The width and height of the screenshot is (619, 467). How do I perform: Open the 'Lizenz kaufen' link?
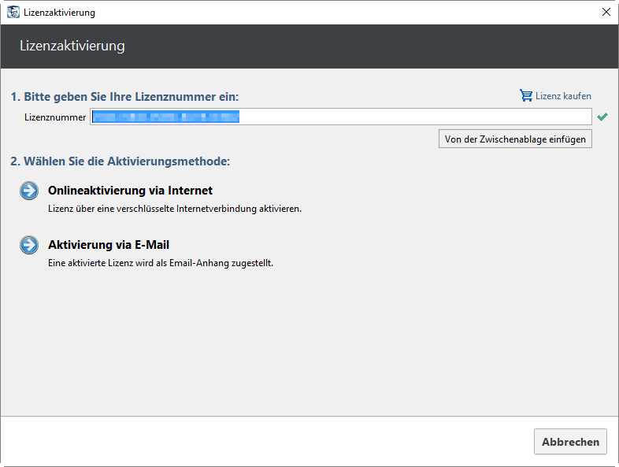[x=562, y=96]
